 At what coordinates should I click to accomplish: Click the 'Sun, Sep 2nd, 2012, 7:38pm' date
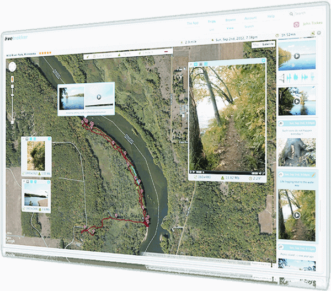[x=237, y=39]
